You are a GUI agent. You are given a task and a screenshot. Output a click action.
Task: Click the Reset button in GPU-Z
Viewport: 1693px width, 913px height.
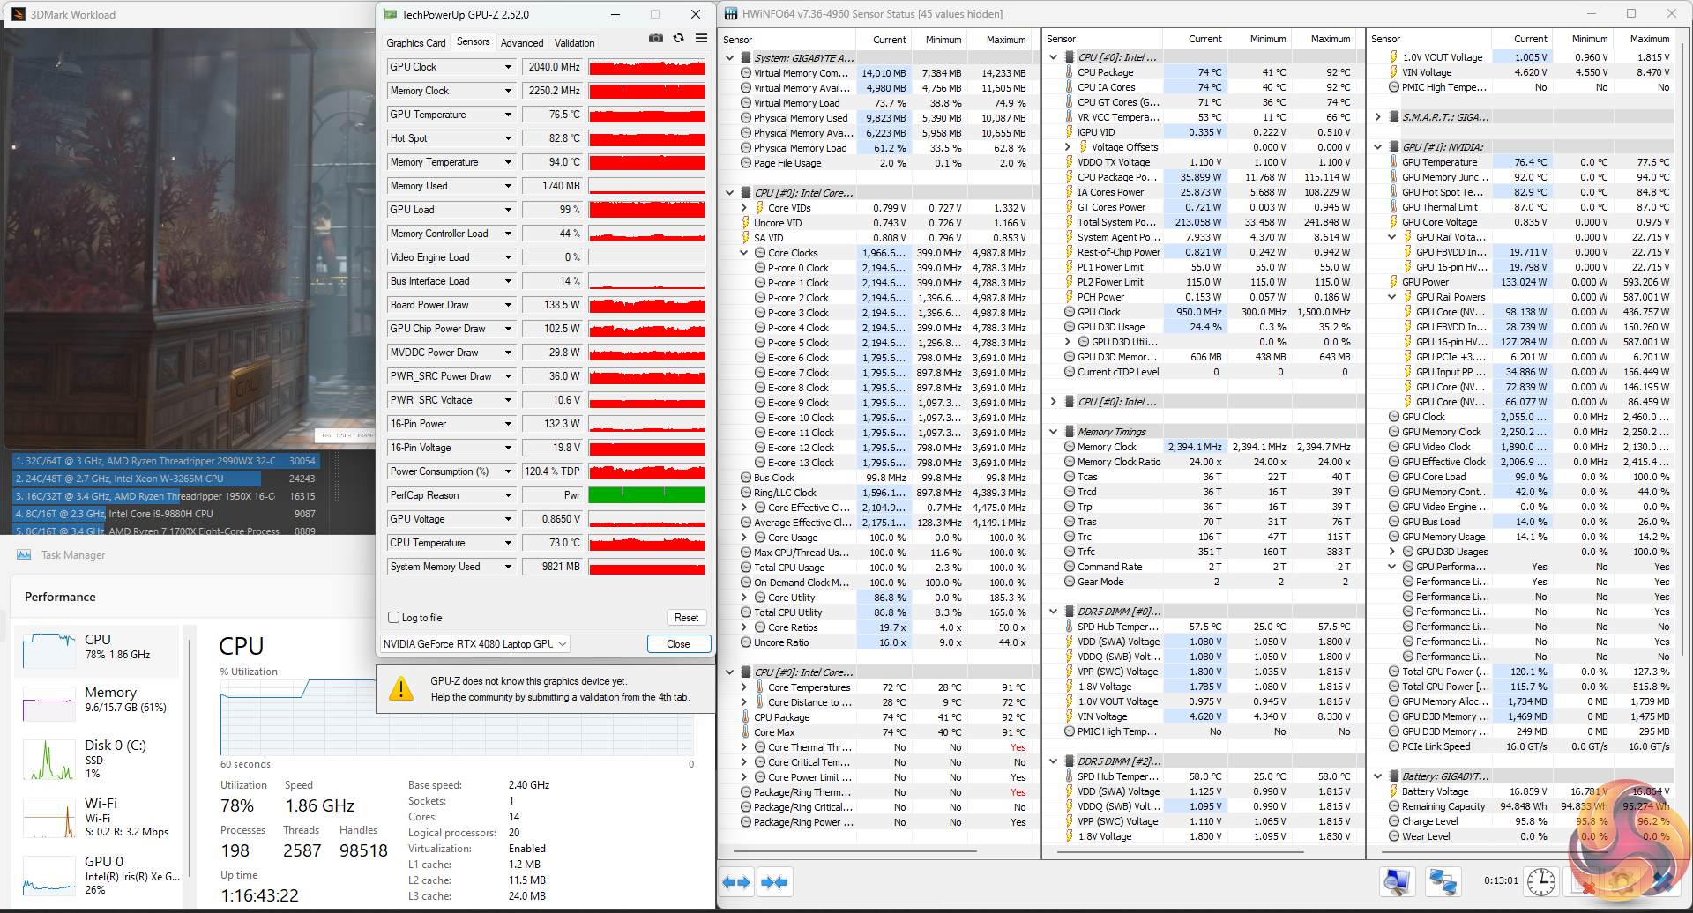686,618
